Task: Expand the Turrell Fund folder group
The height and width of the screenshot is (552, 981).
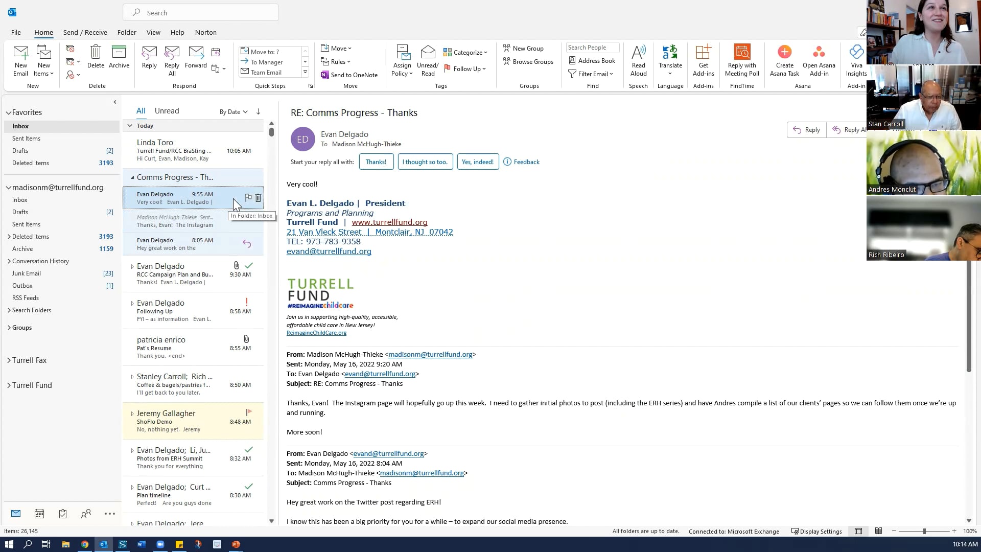Action: (9, 384)
